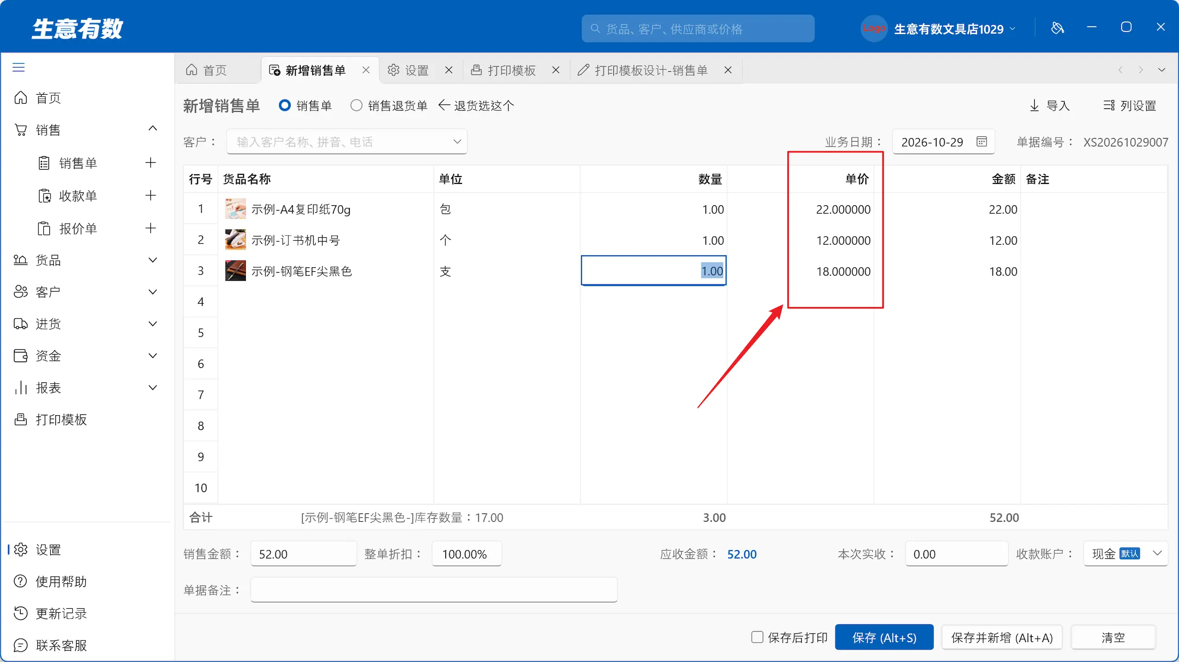
Task: Collapse the 销售 sidebar group
Action: click(x=153, y=128)
